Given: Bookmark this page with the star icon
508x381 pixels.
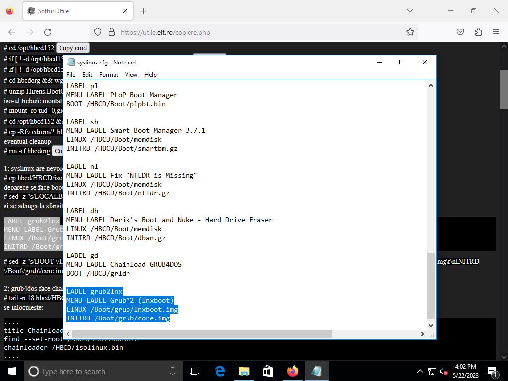Looking at the screenshot, I should 410,32.
